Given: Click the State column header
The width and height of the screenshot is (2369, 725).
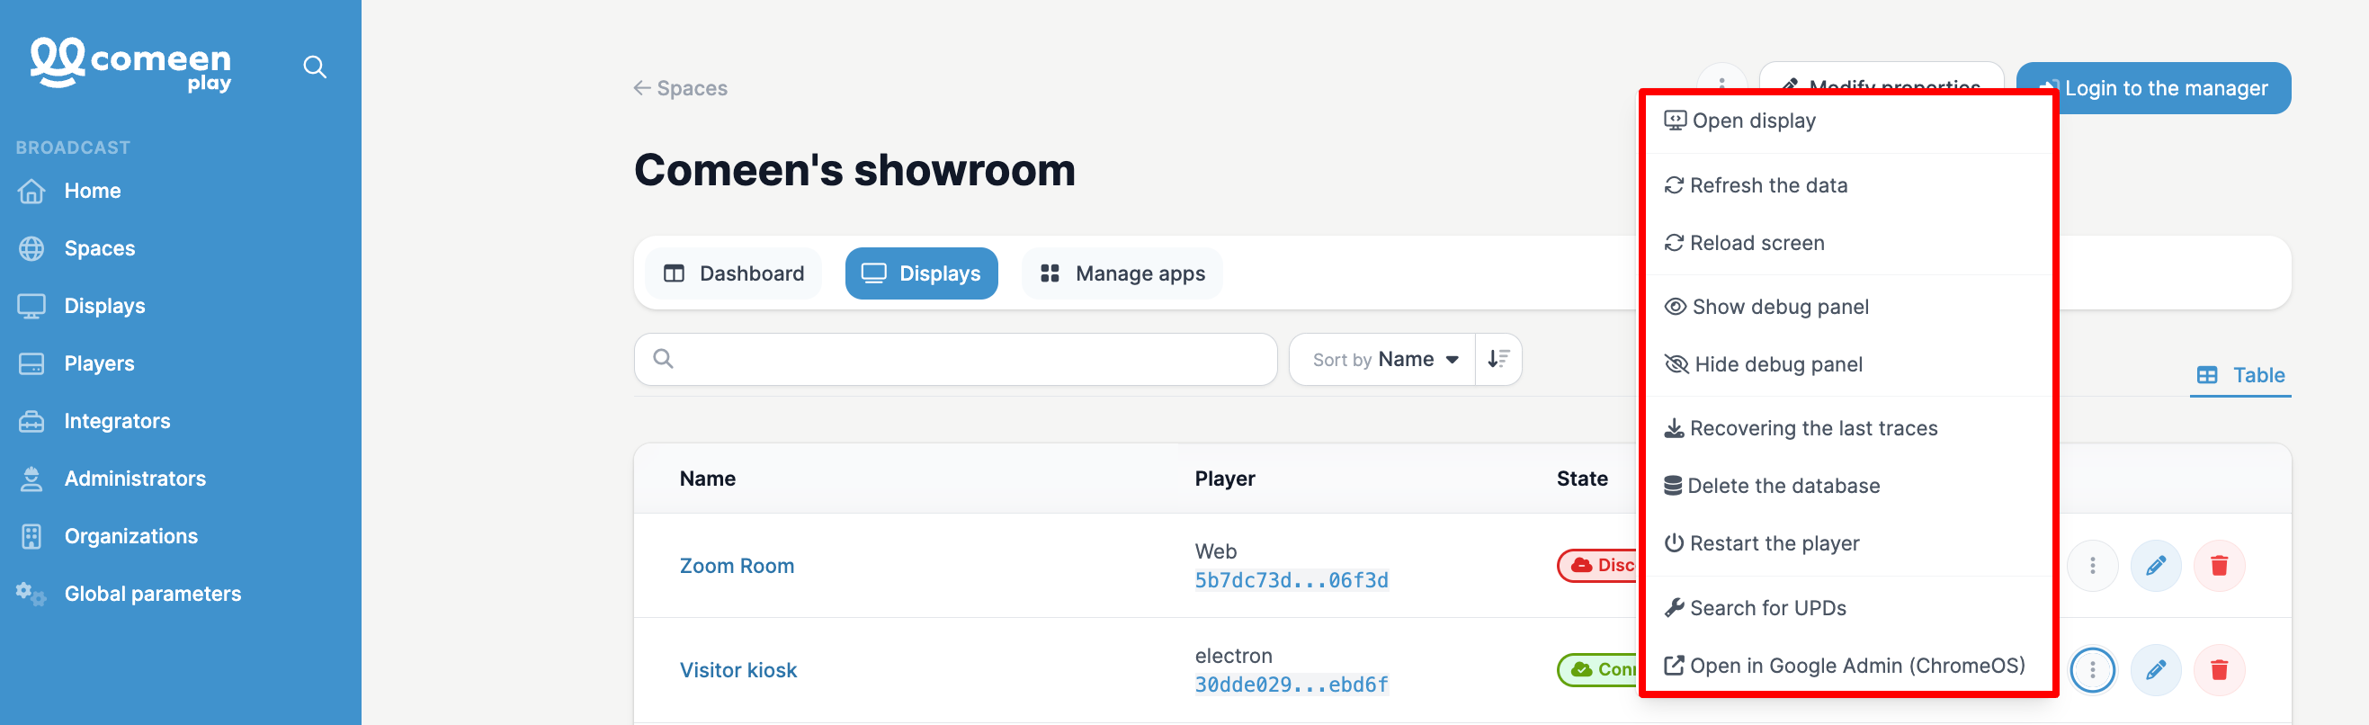Looking at the screenshot, I should pos(1582,479).
